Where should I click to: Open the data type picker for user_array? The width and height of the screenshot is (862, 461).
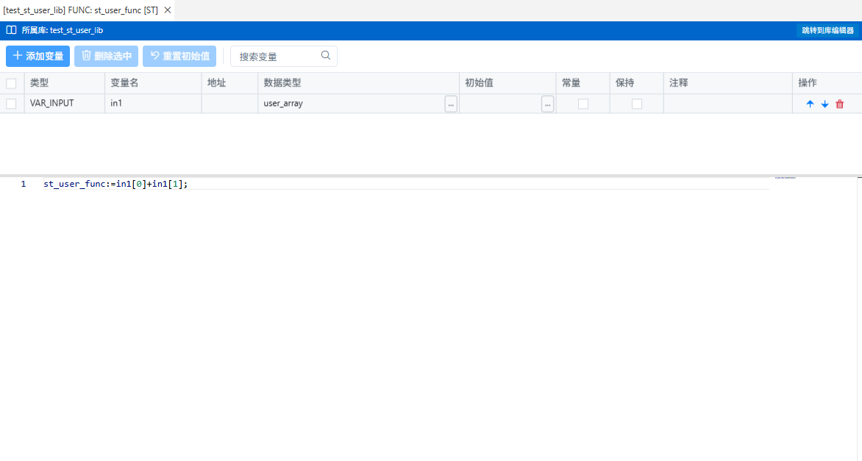tap(451, 104)
